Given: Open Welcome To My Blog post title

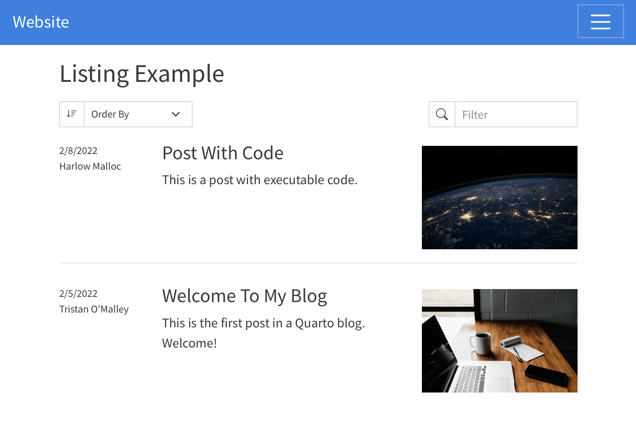Looking at the screenshot, I should 244,296.
